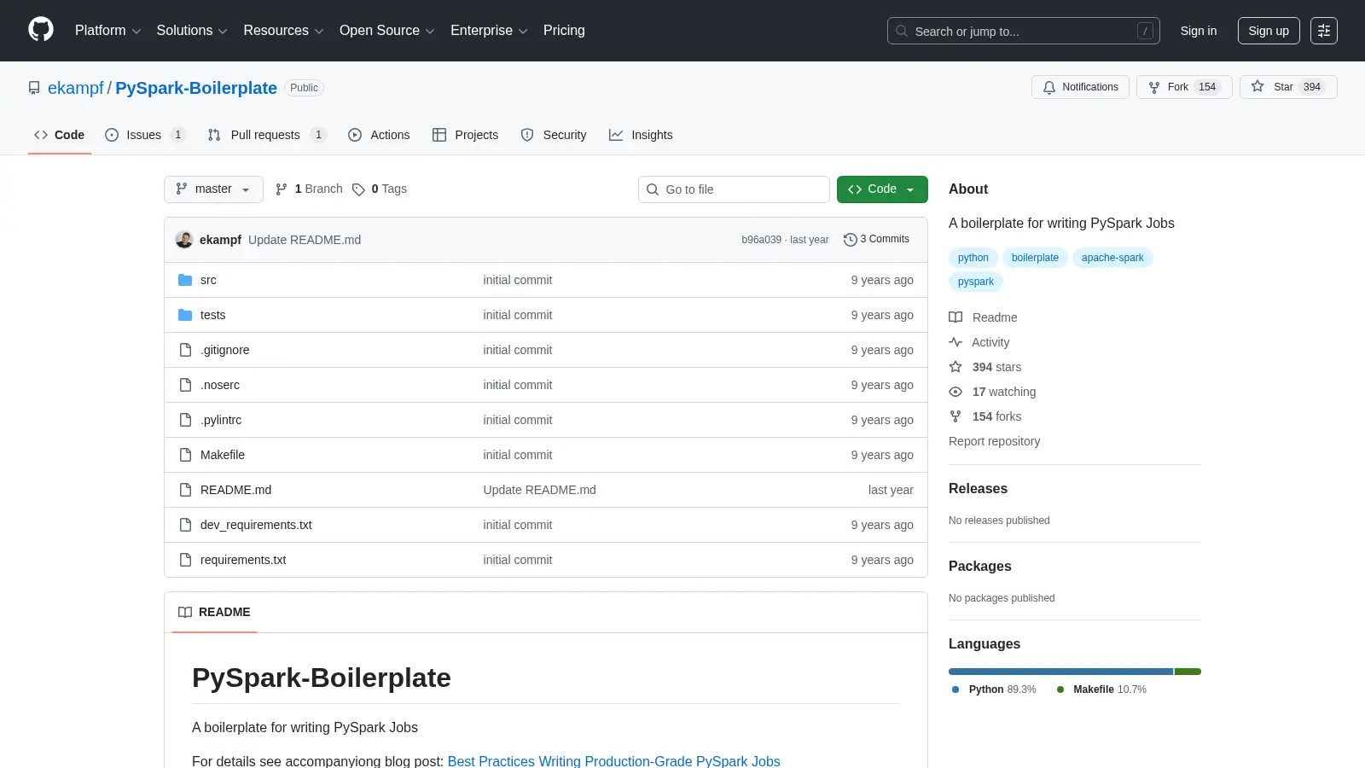
Task: Open the command palette icon button
Action: (1324, 31)
